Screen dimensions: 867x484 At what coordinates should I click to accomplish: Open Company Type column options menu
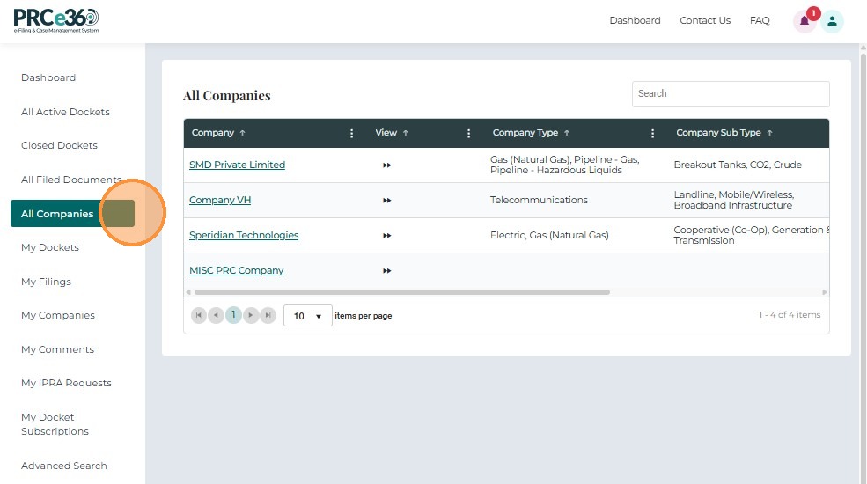(x=652, y=133)
